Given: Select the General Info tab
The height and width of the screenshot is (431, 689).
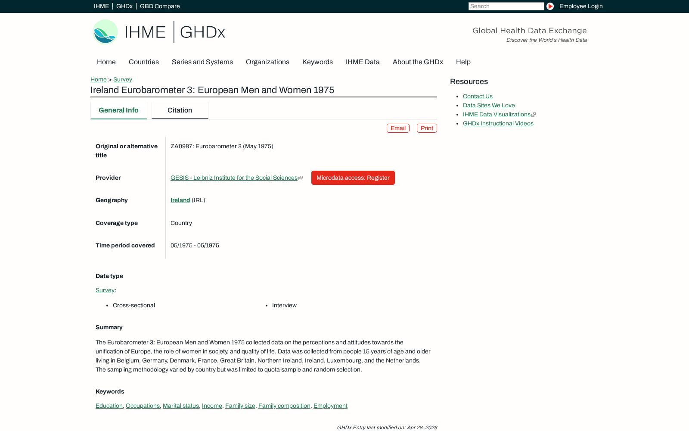Looking at the screenshot, I should pyautogui.click(x=119, y=110).
